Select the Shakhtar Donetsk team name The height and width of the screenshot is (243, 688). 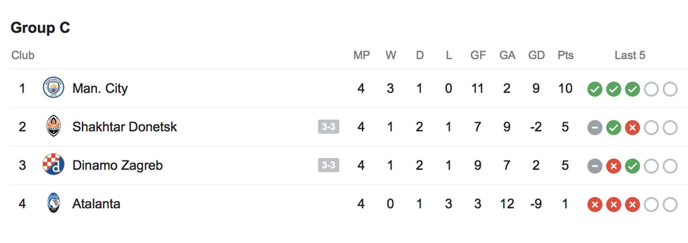(x=124, y=127)
